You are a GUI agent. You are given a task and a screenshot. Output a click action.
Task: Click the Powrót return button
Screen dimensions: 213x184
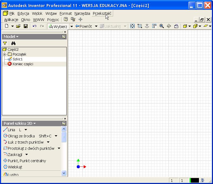(x=84, y=26)
